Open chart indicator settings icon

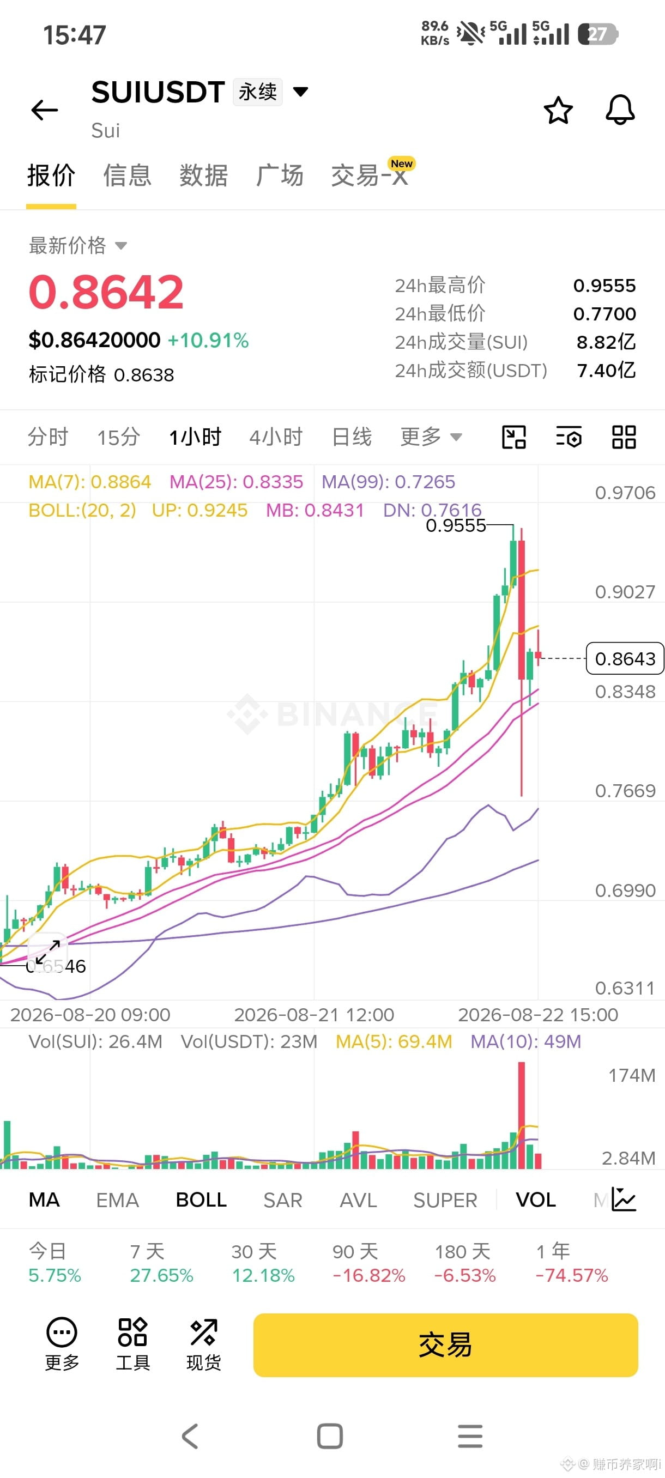coord(569,437)
